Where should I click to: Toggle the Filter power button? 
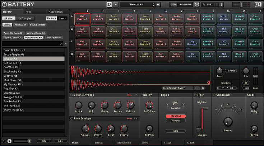195,95
